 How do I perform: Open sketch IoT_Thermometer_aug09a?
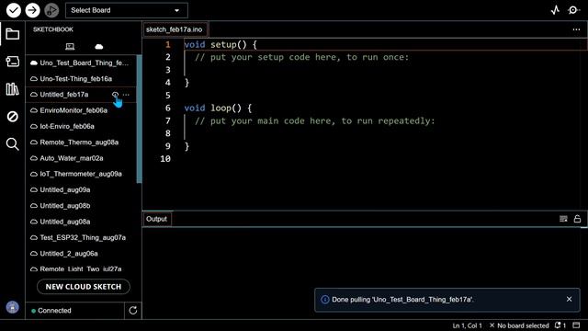click(x=81, y=174)
